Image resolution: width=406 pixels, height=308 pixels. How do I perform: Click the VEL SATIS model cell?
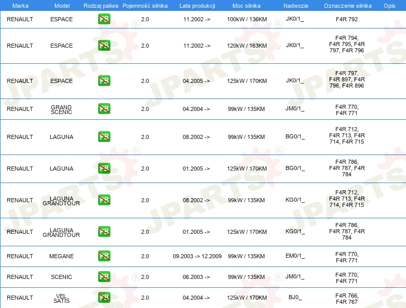tap(61, 298)
